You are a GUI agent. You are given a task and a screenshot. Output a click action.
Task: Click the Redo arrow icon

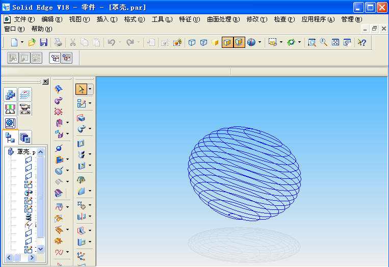tap(130, 42)
